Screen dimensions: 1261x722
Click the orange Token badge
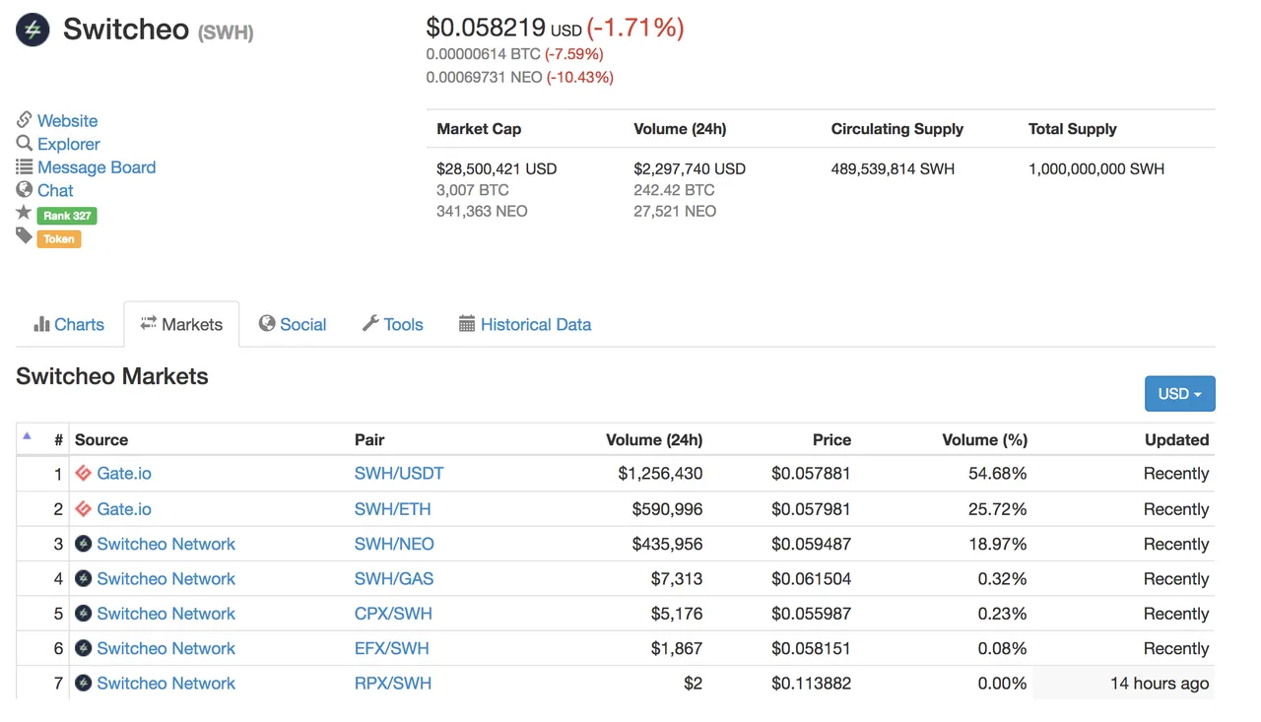(59, 239)
